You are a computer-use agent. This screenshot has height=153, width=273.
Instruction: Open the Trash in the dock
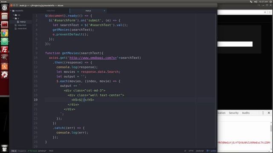[x=5, y=148]
